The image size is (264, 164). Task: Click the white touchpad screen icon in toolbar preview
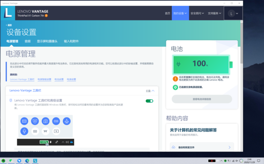[x=56, y=131]
